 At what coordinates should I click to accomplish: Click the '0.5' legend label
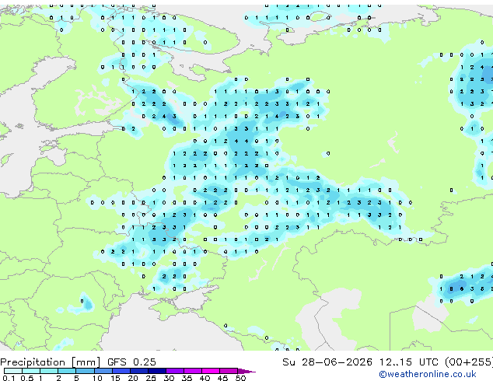click(x=26, y=378)
